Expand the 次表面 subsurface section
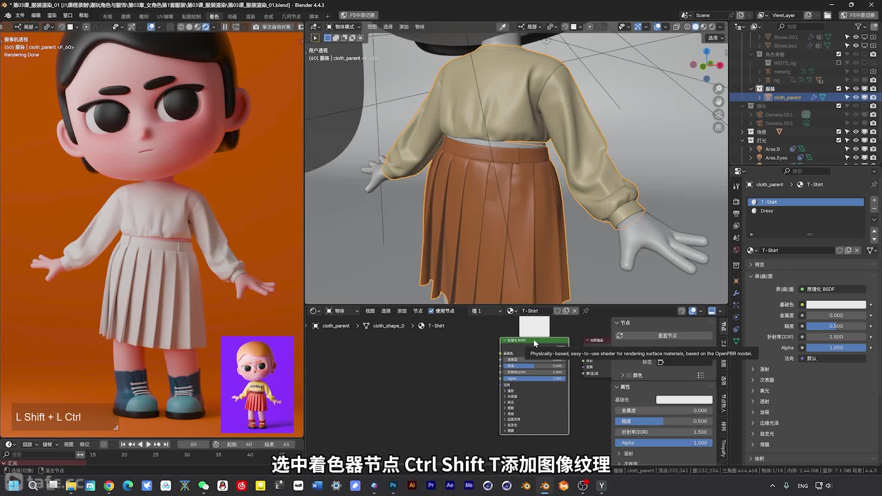 pyautogui.click(x=766, y=380)
